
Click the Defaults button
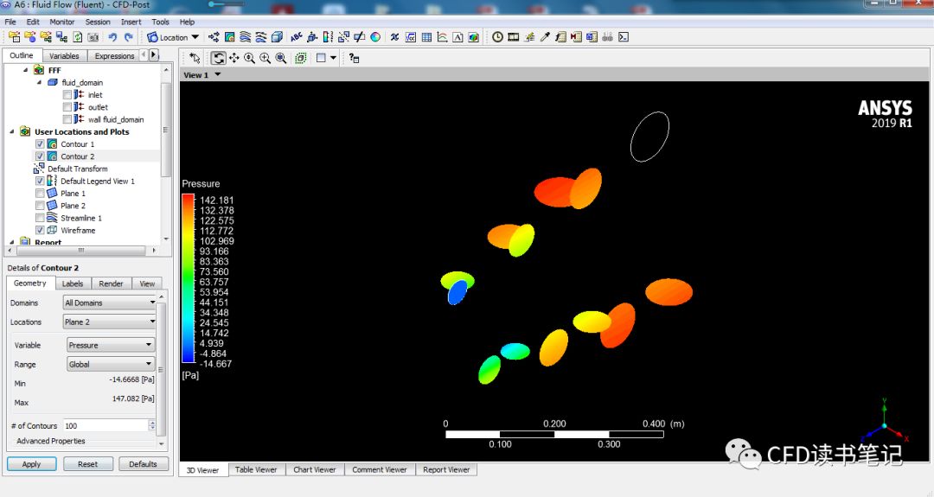click(x=143, y=463)
